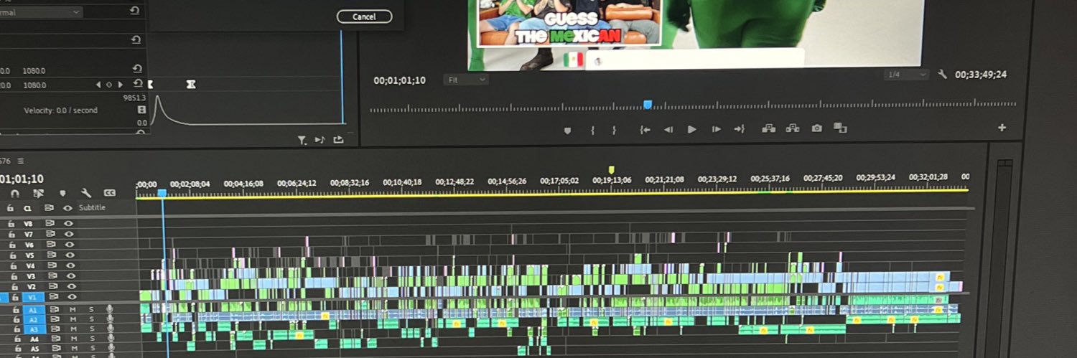Reset parameter beside blend mode dropdown

click(x=135, y=11)
